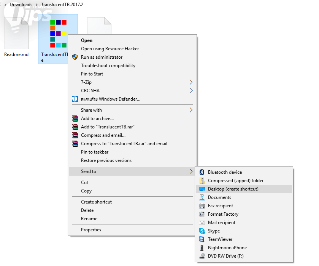The image size is (319, 266).
Task: Click breadcrumb arrow before TranslucentTB.2017.2
Action: pyautogui.click(x=37, y=5)
